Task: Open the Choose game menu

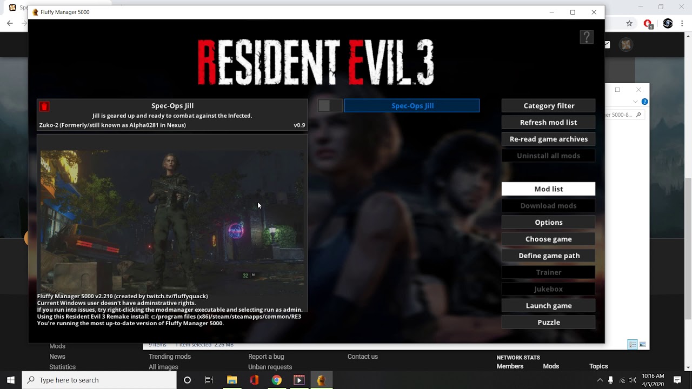Action: coord(548,239)
